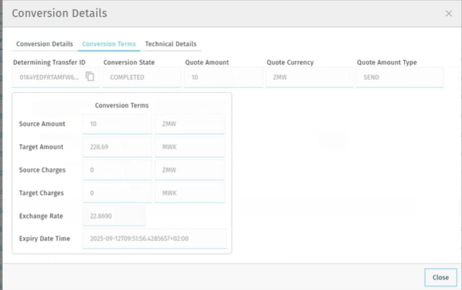
Task: Click the Target Charges value field
Action: pyautogui.click(x=117, y=193)
